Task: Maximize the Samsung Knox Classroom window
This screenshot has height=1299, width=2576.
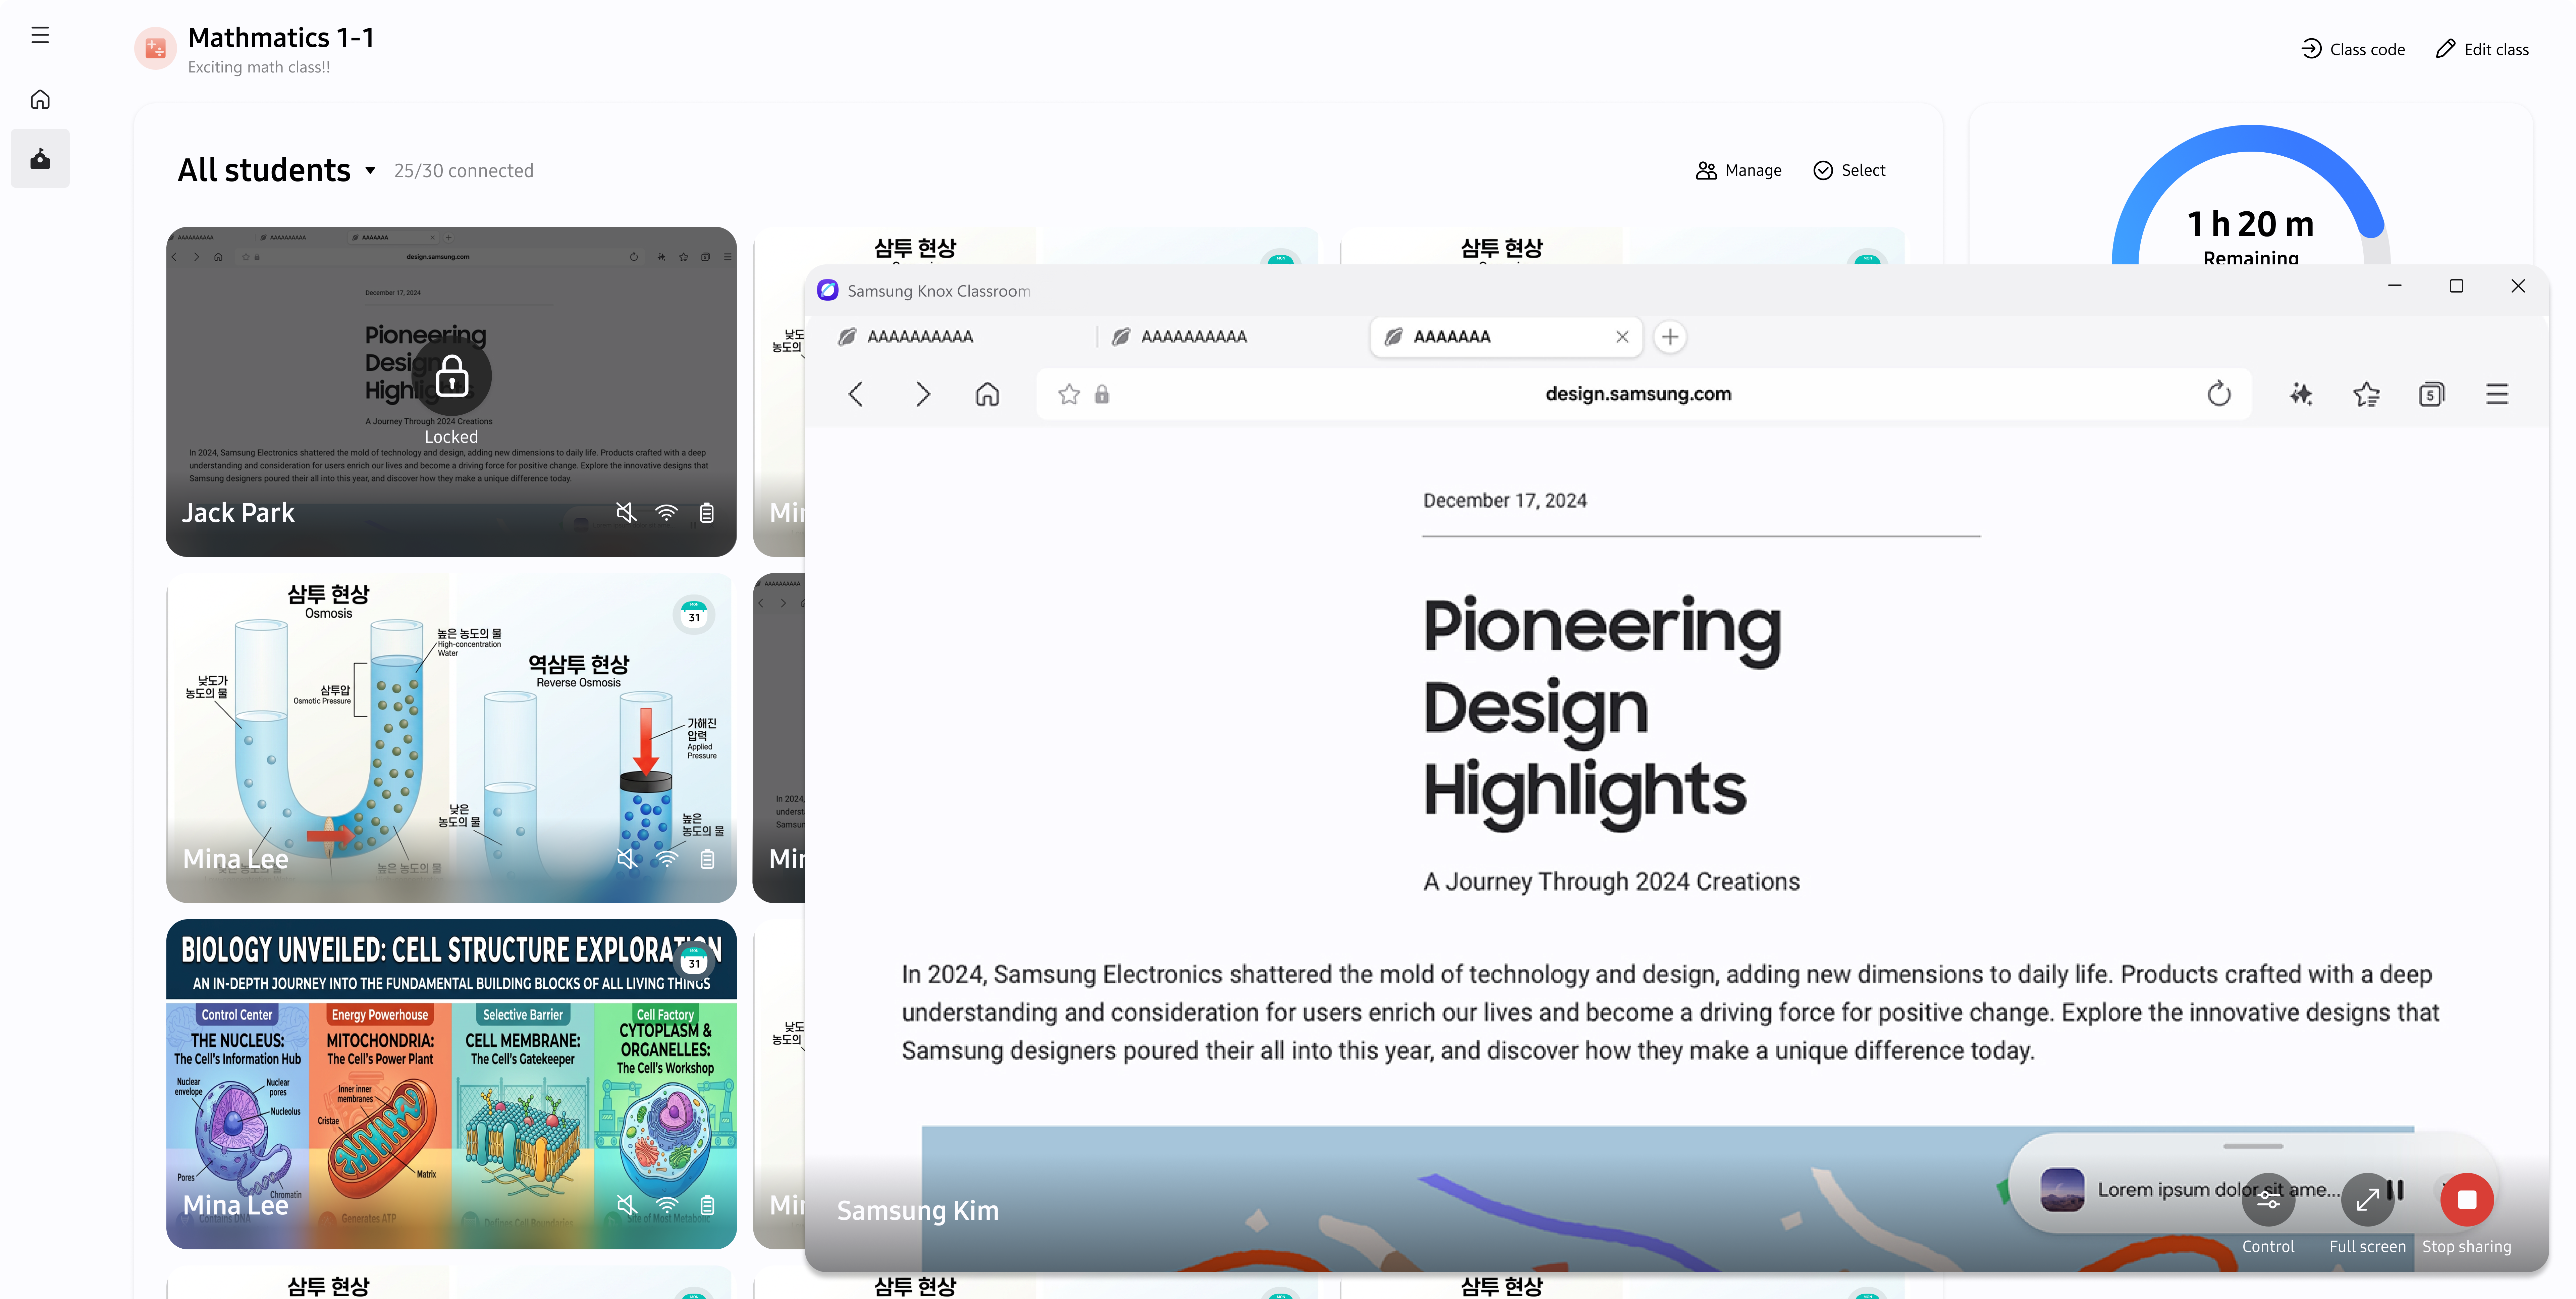Action: 2456,286
